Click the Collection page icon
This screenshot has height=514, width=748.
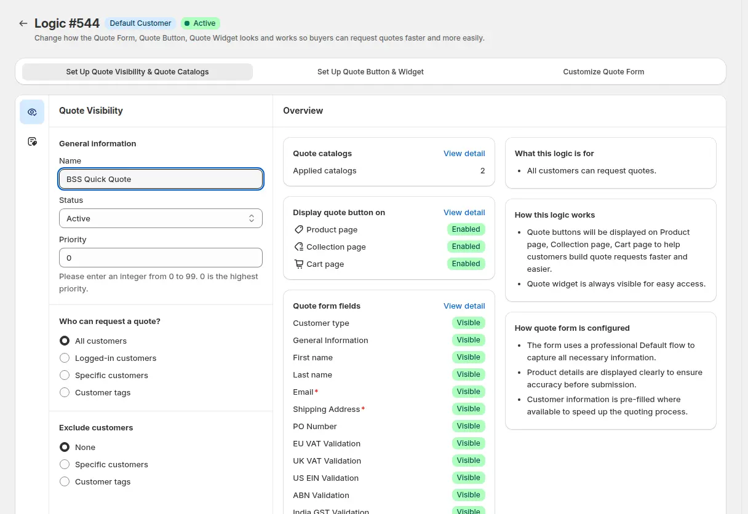pyautogui.click(x=299, y=247)
